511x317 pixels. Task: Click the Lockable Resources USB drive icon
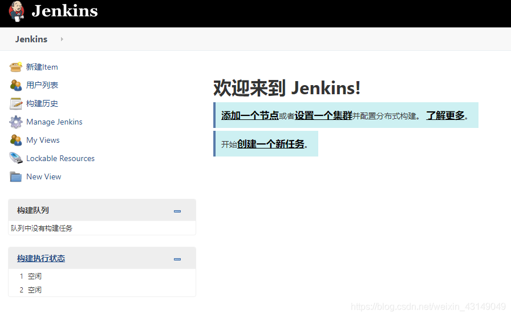[15, 158]
